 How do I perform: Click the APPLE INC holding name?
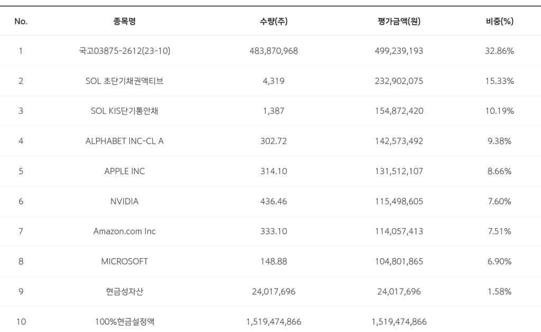124,172
